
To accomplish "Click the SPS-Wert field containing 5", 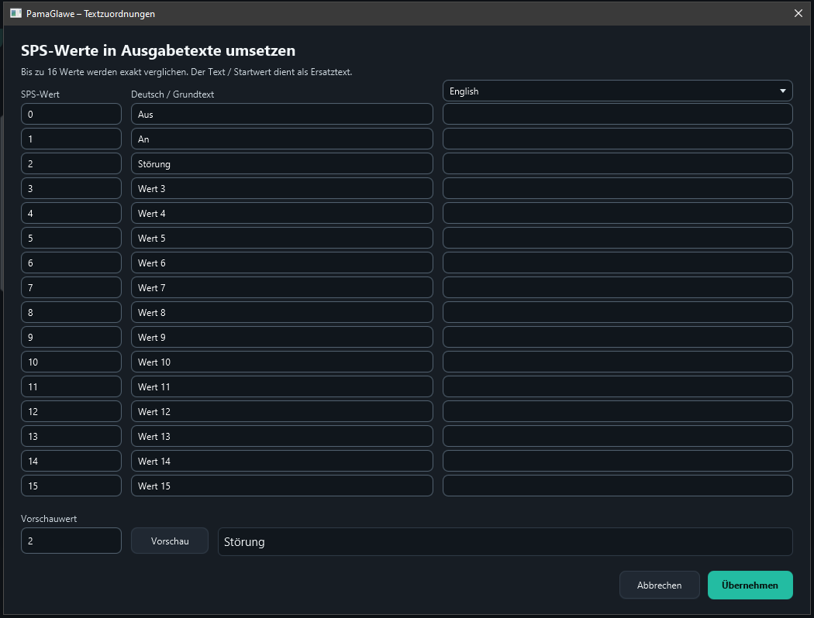I will pyautogui.click(x=71, y=238).
